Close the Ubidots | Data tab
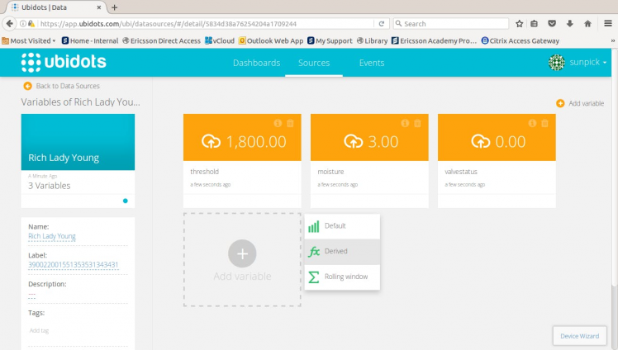This screenshot has height=350, width=618. click(99, 7)
